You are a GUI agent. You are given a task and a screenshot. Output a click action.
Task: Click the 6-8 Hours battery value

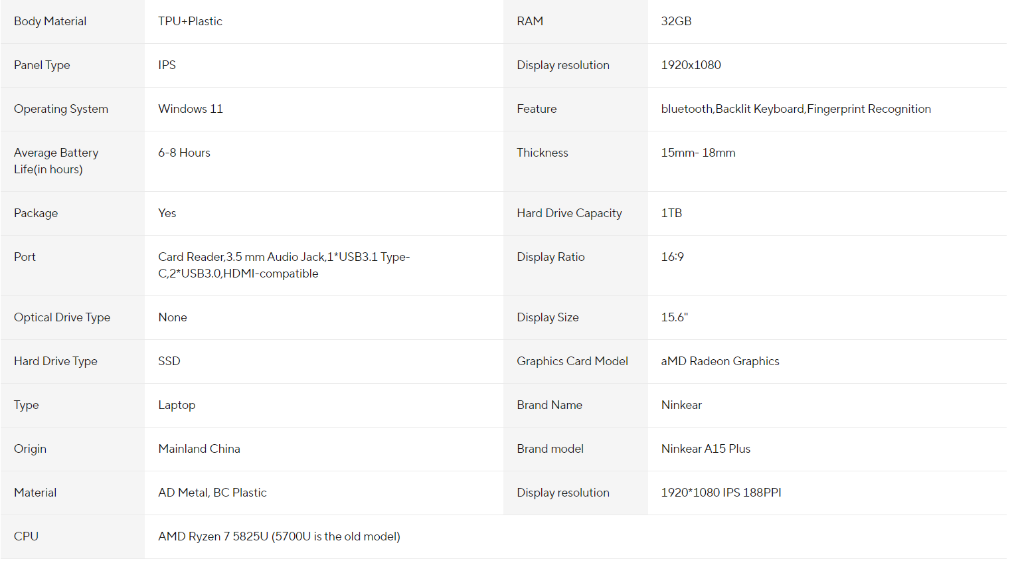184,153
